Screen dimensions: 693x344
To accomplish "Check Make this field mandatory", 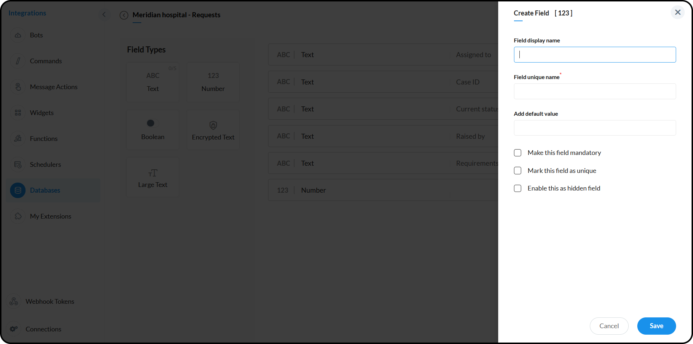I will [x=518, y=153].
